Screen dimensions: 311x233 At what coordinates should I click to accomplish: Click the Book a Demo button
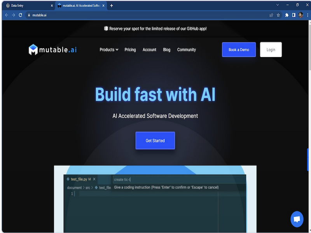click(238, 49)
